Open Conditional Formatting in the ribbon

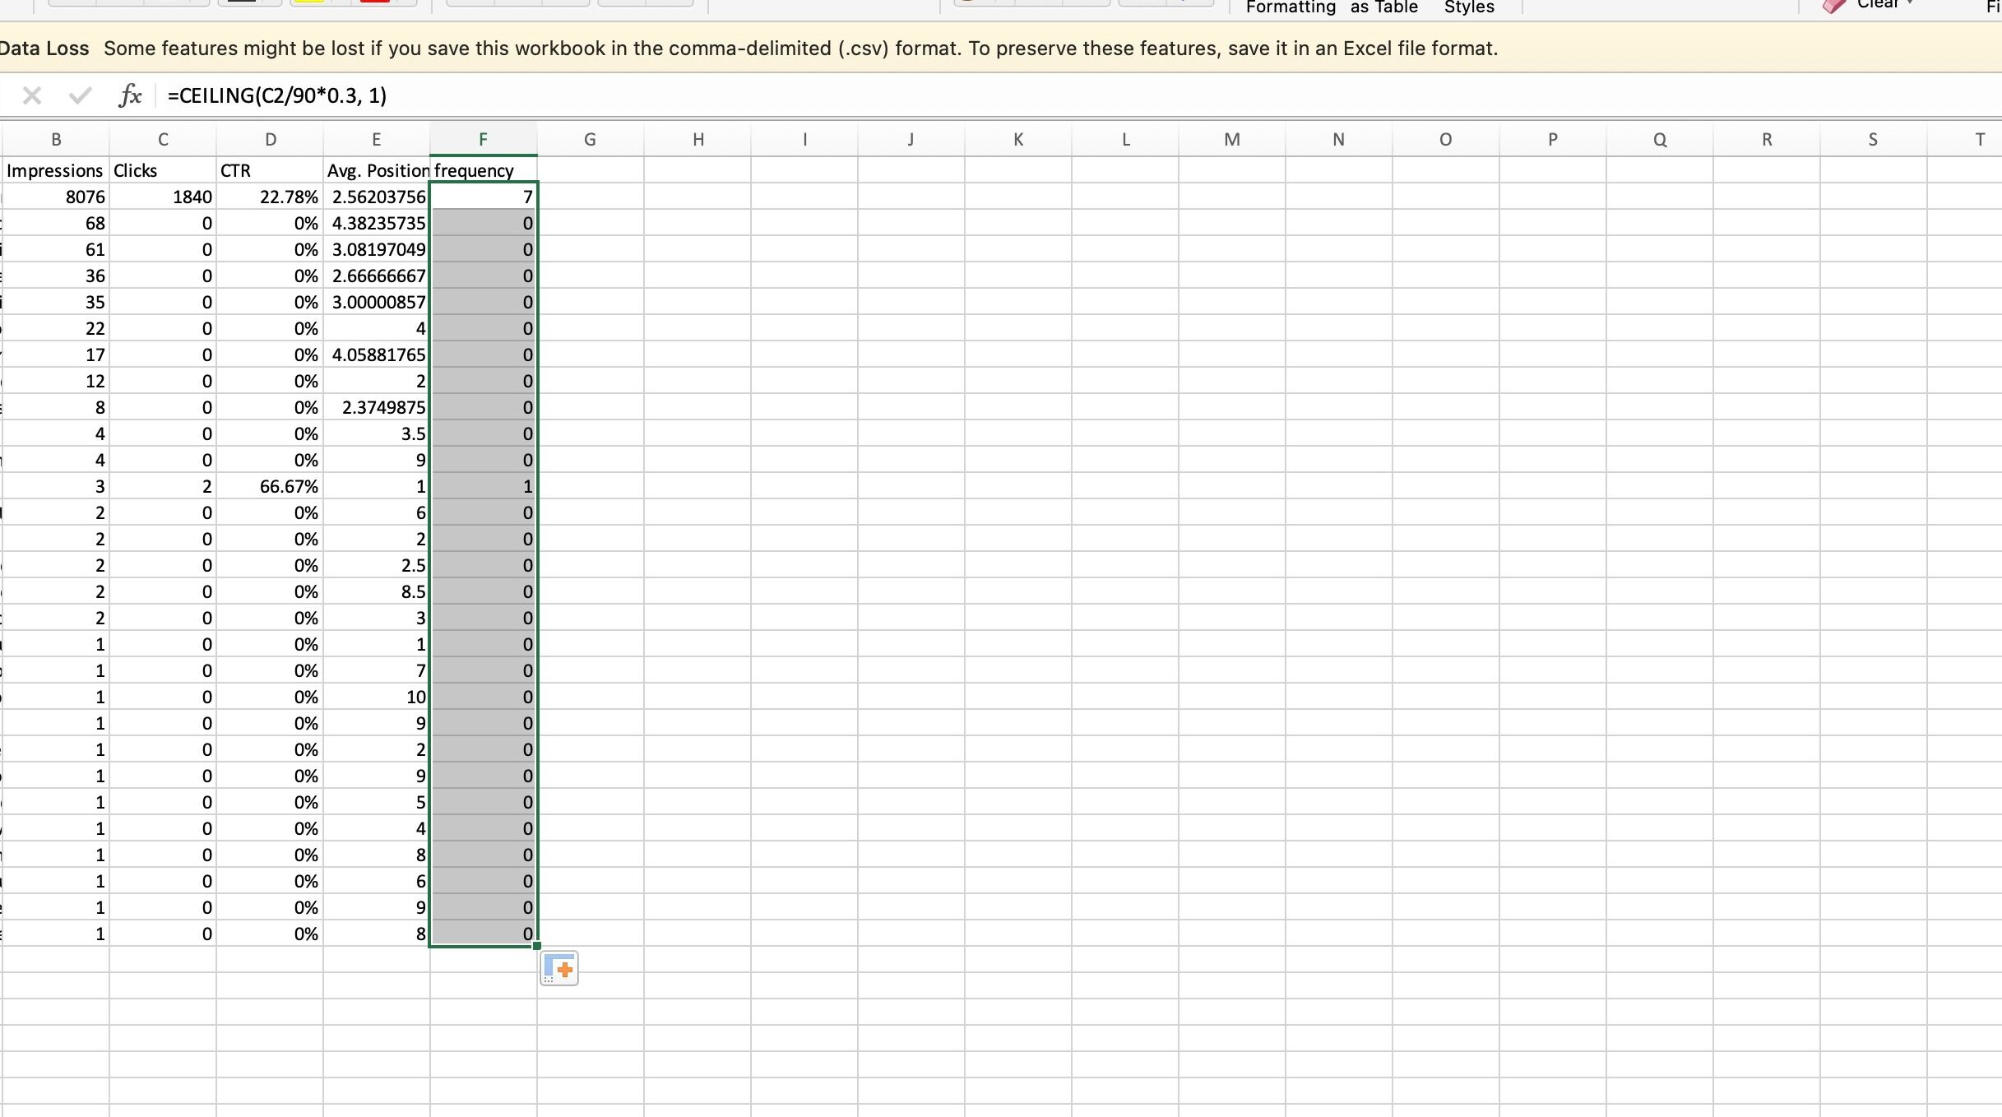(1291, 7)
